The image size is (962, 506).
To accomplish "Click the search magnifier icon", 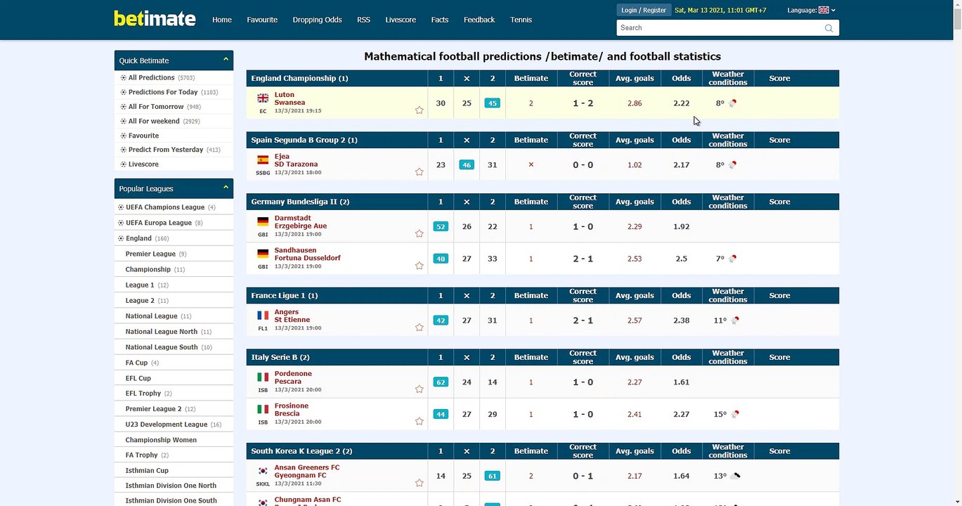I will coord(829,28).
